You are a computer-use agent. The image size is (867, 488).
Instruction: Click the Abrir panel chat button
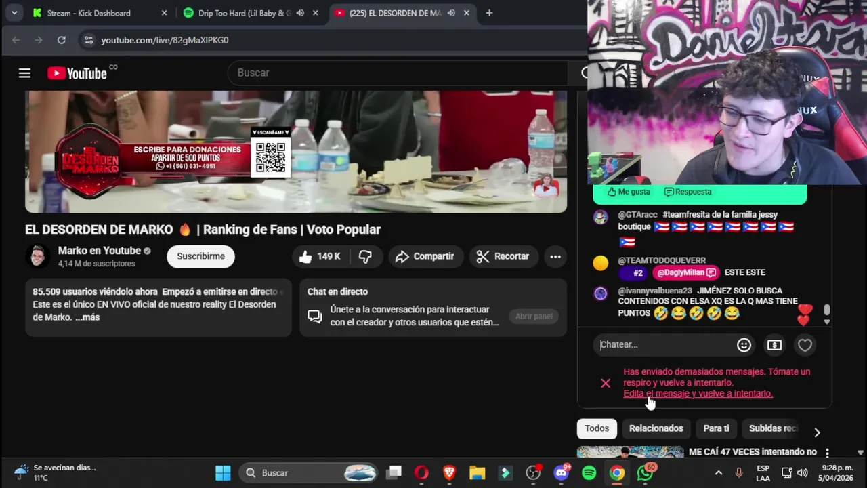coord(534,317)
